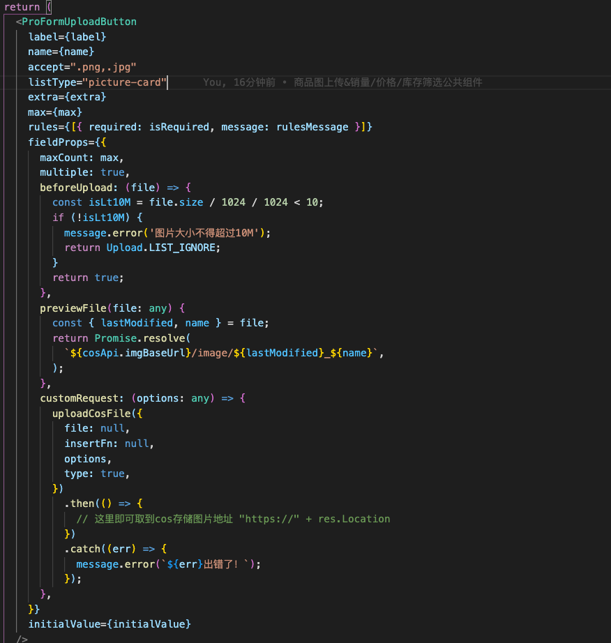Click the maxCount: max, line

click(x=82, y=158)
